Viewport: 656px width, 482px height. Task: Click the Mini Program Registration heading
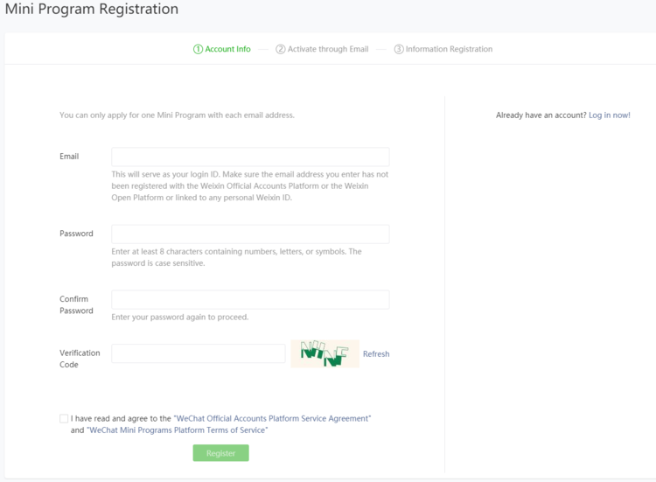tap(92, 10)
